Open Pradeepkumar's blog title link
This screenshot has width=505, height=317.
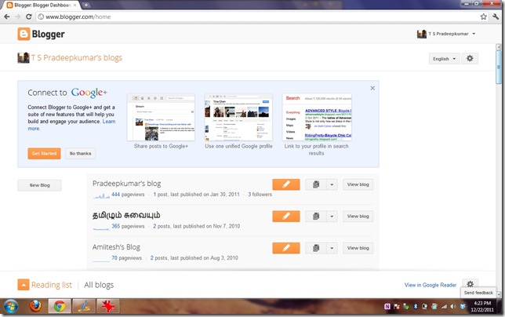(x=126, y=184)
